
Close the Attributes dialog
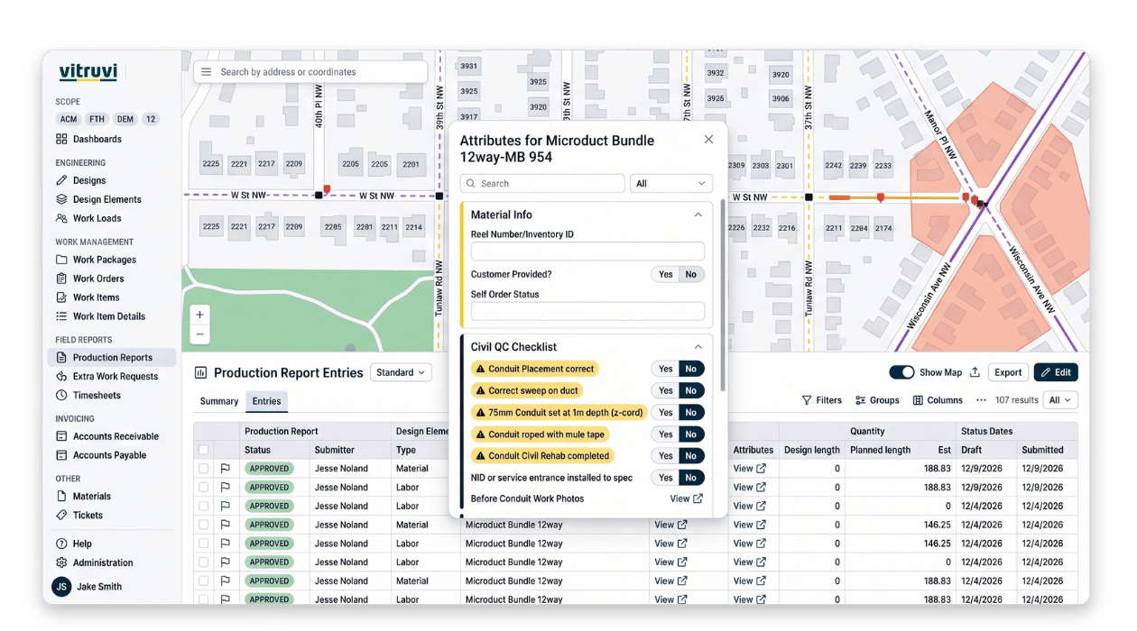click(x=708, y=139)
